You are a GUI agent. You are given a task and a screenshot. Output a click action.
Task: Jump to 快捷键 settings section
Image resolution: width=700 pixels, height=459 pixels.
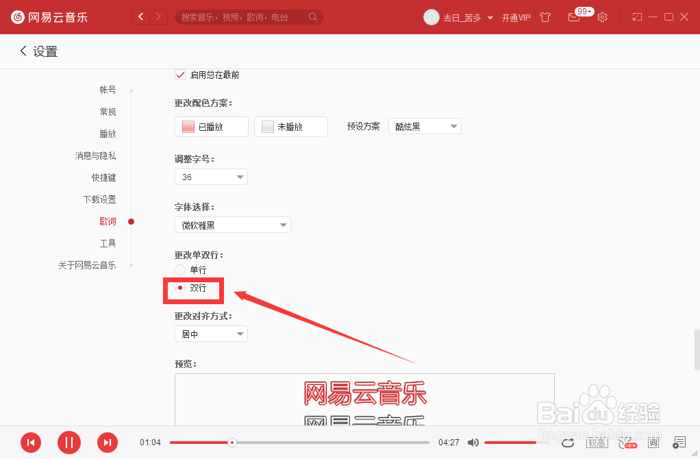click(x=103, y=177)
